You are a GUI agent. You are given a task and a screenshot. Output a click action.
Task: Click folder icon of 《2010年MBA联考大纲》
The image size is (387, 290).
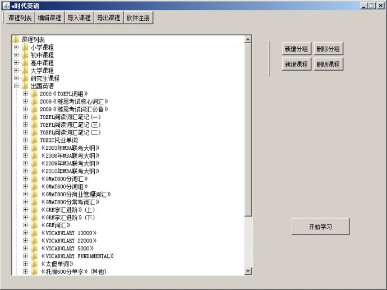pyautogui.click(x=34, y=171)
